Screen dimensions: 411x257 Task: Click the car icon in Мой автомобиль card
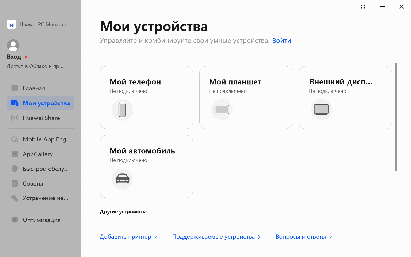coord(122,179)
